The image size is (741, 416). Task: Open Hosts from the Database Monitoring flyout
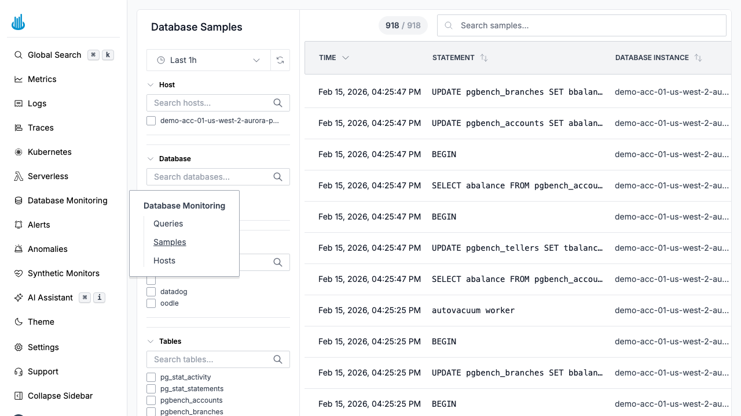point(164,261)
